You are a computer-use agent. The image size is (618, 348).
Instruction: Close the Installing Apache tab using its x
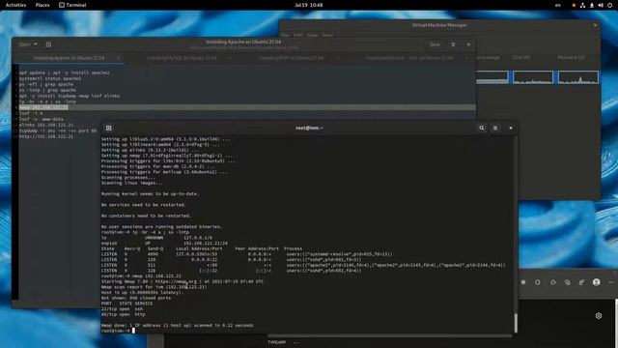[118, 58]
